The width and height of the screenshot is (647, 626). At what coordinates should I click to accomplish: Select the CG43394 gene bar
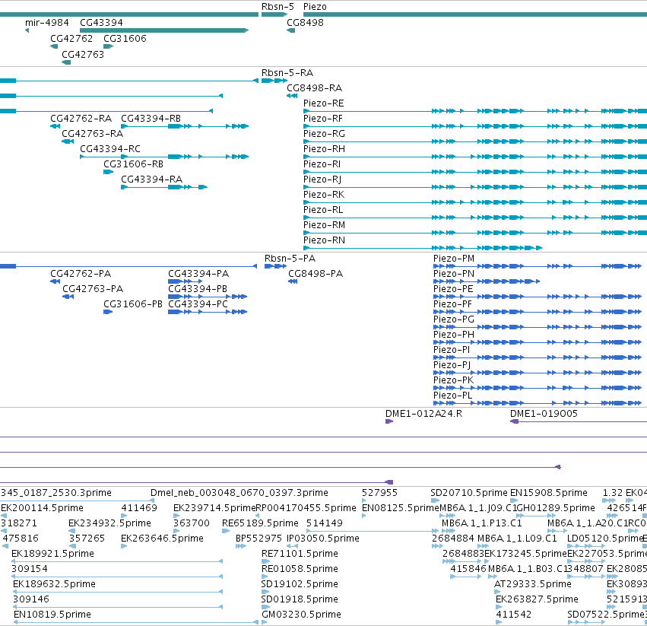tap(164, 30)
